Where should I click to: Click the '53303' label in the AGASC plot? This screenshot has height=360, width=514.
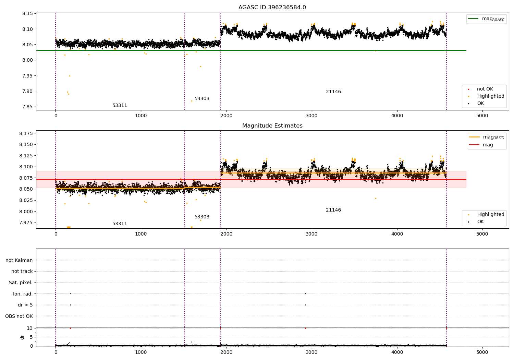pyautogui.click(x=202, y=99)
